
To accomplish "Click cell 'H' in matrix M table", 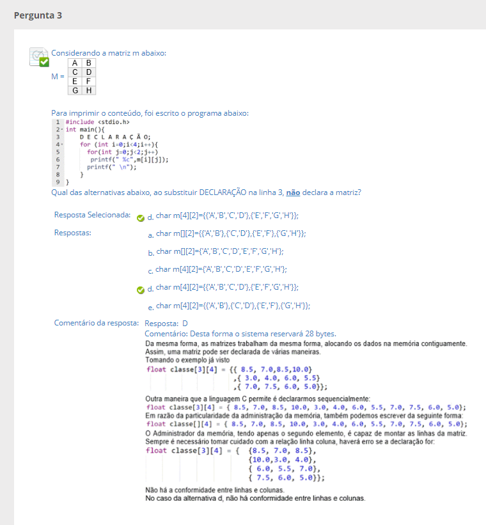I will point(88,90).
